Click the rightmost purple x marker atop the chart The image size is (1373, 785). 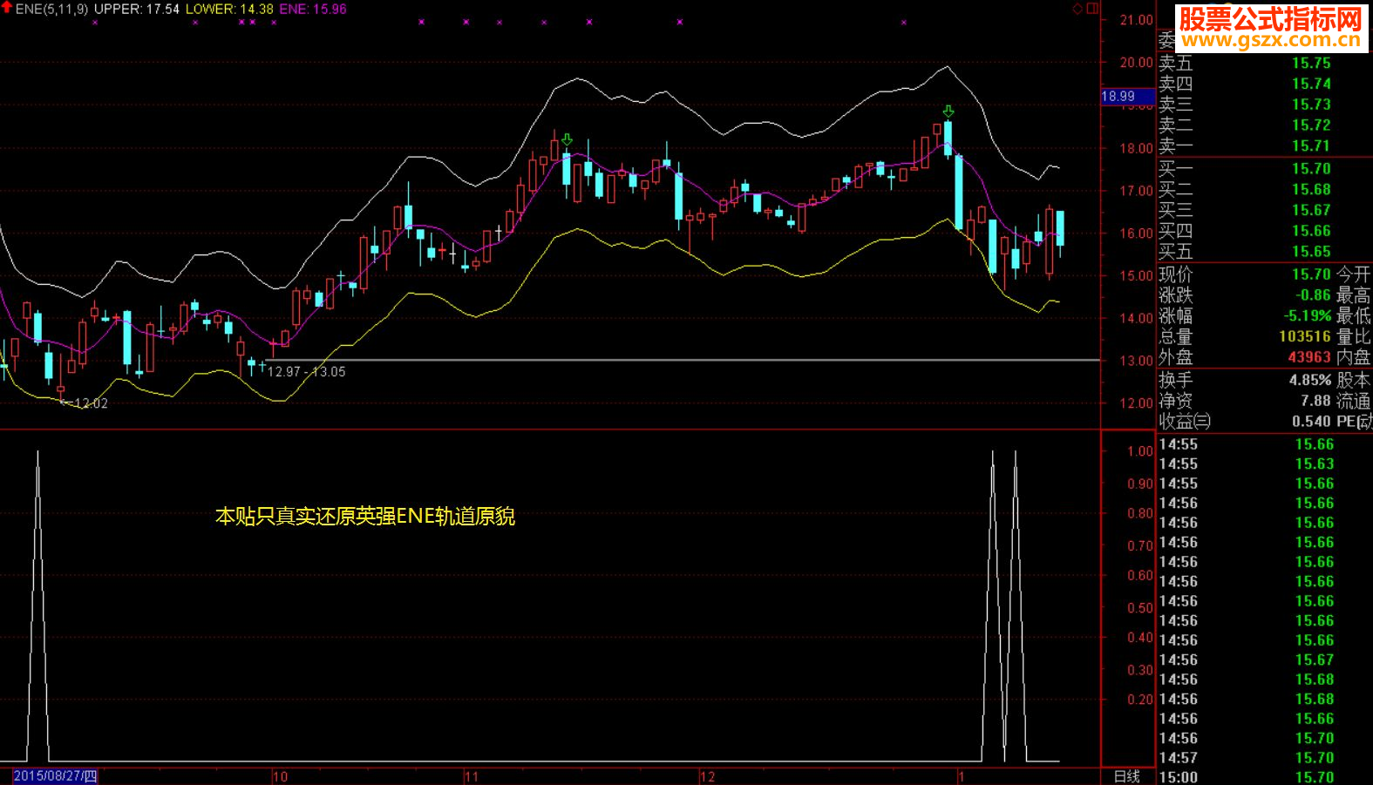point(904,23)
